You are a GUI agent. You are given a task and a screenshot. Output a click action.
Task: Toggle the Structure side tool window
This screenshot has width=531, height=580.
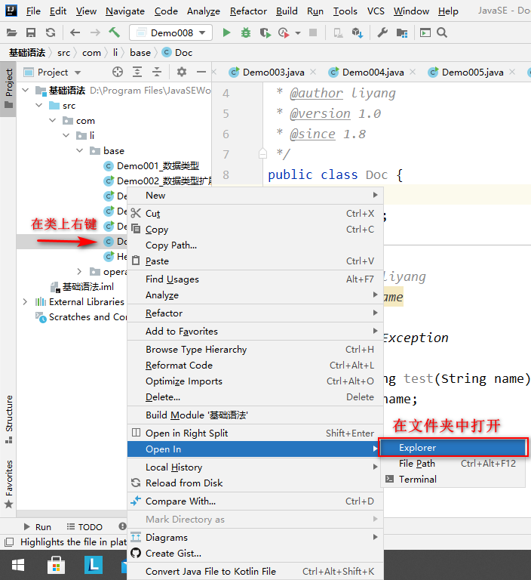tap(9, 419)
